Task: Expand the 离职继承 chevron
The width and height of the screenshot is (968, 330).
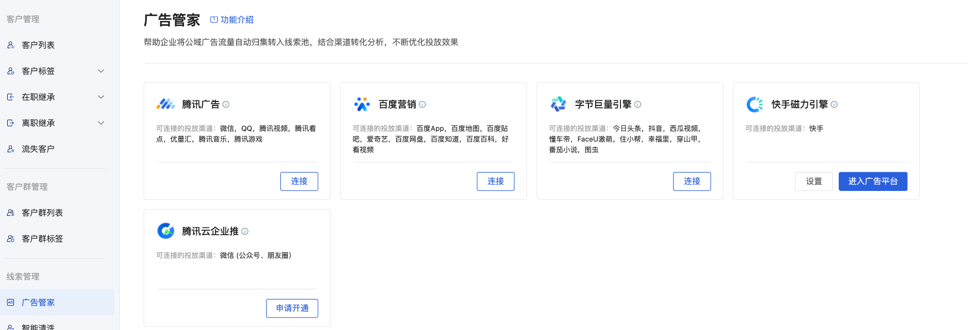Action: tap(101, 123)
